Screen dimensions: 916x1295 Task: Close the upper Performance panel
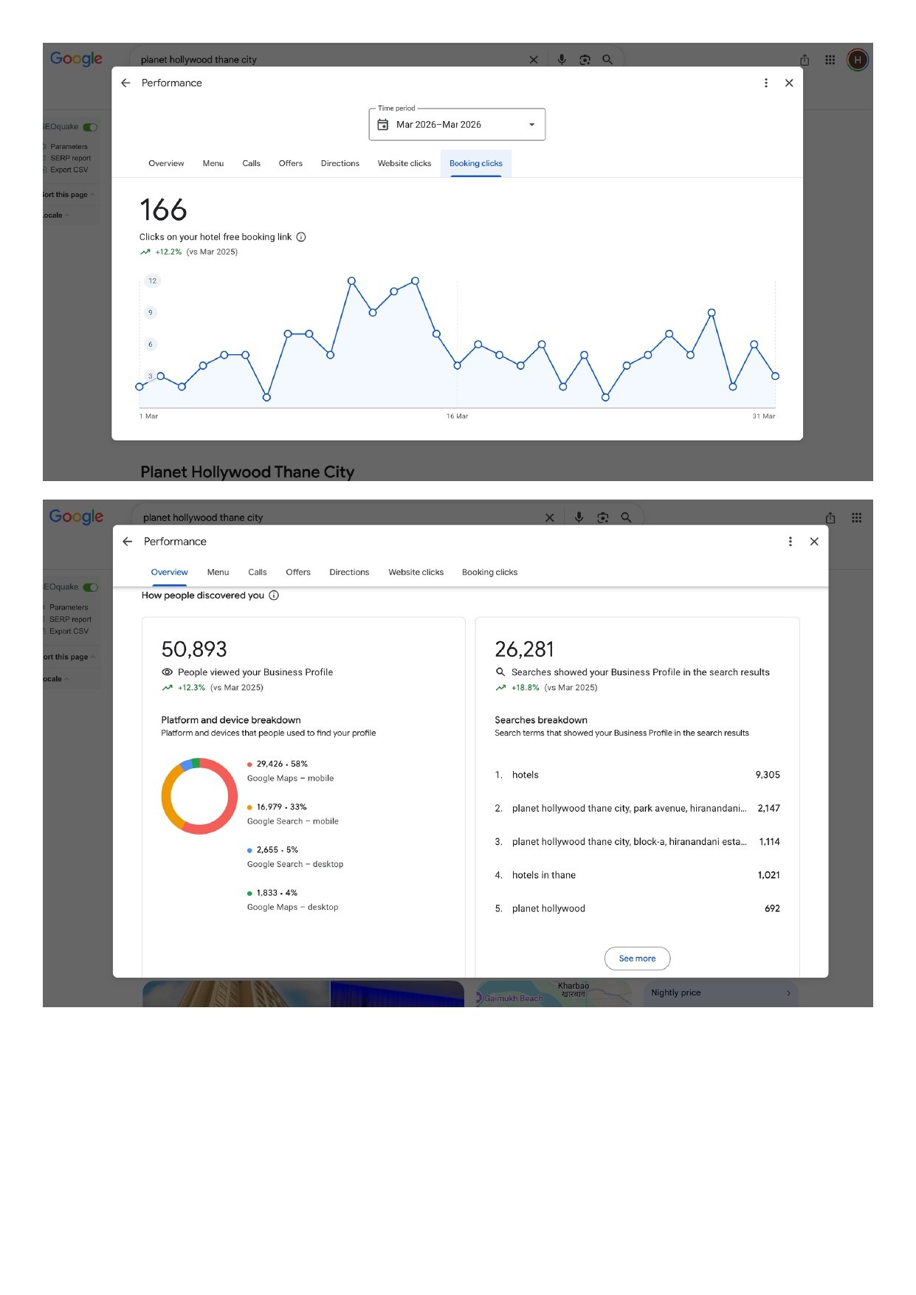[x=789, y=83]
